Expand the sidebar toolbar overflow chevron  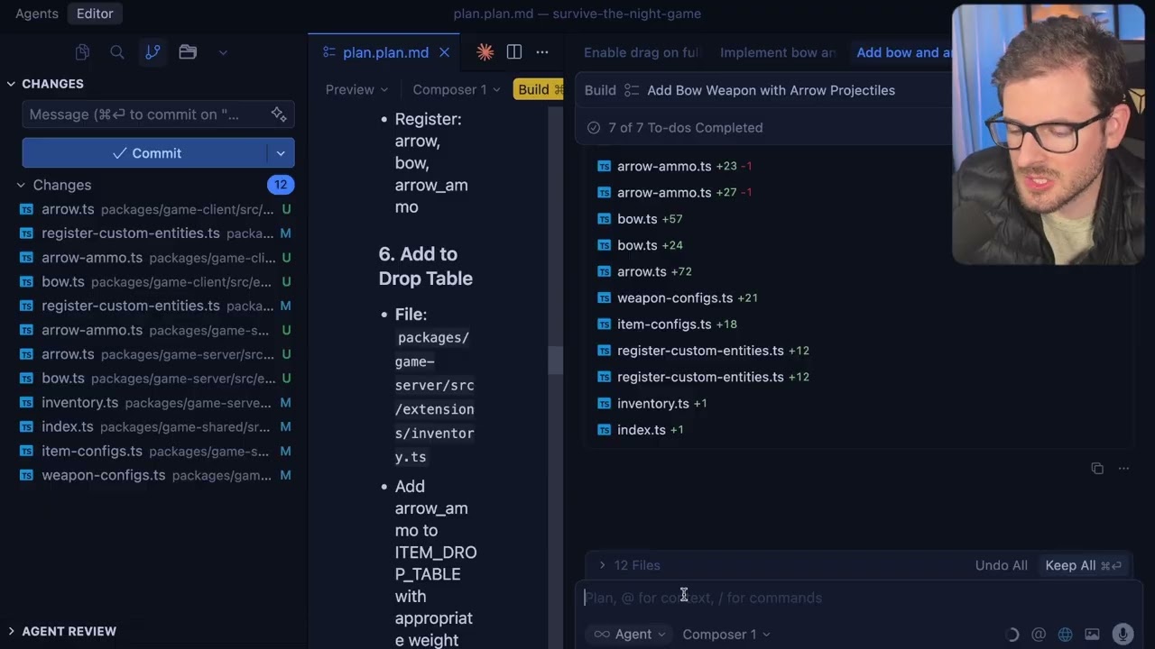(x=223, y=52)
